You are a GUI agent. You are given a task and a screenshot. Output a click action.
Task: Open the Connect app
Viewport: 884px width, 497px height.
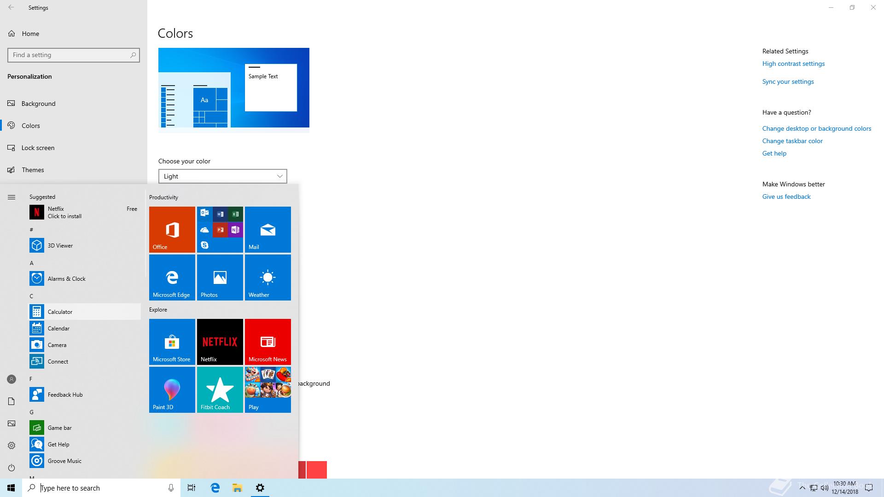coord(85,361)
